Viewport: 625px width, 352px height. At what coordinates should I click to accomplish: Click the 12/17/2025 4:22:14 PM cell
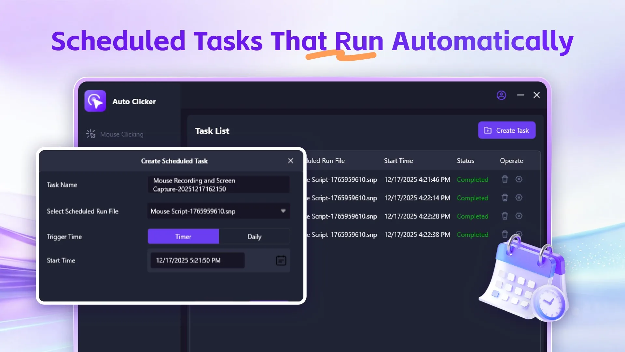click(417, 198)
